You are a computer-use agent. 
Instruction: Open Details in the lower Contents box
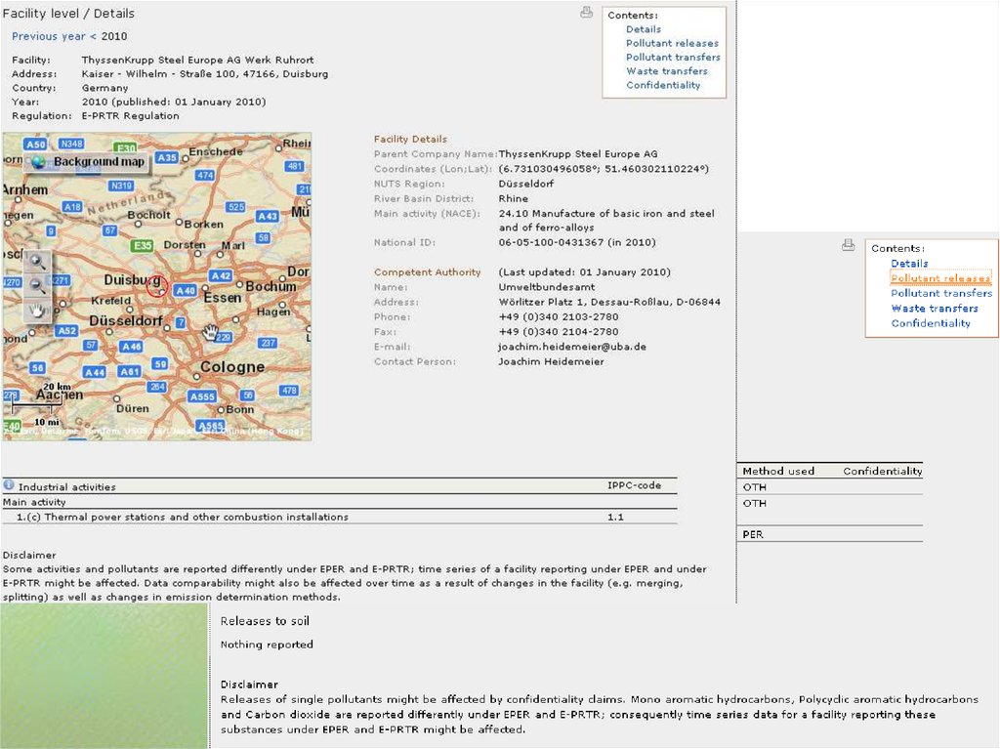909,264
